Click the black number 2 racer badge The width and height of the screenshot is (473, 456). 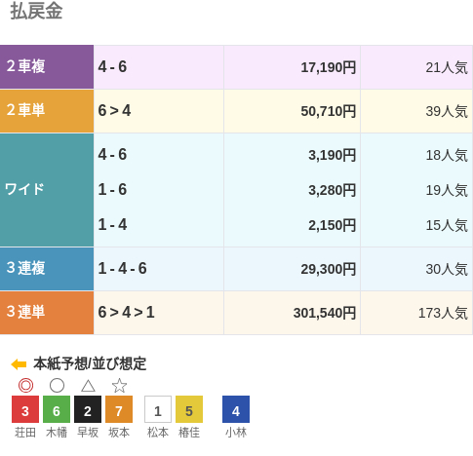tap(88, 409)
